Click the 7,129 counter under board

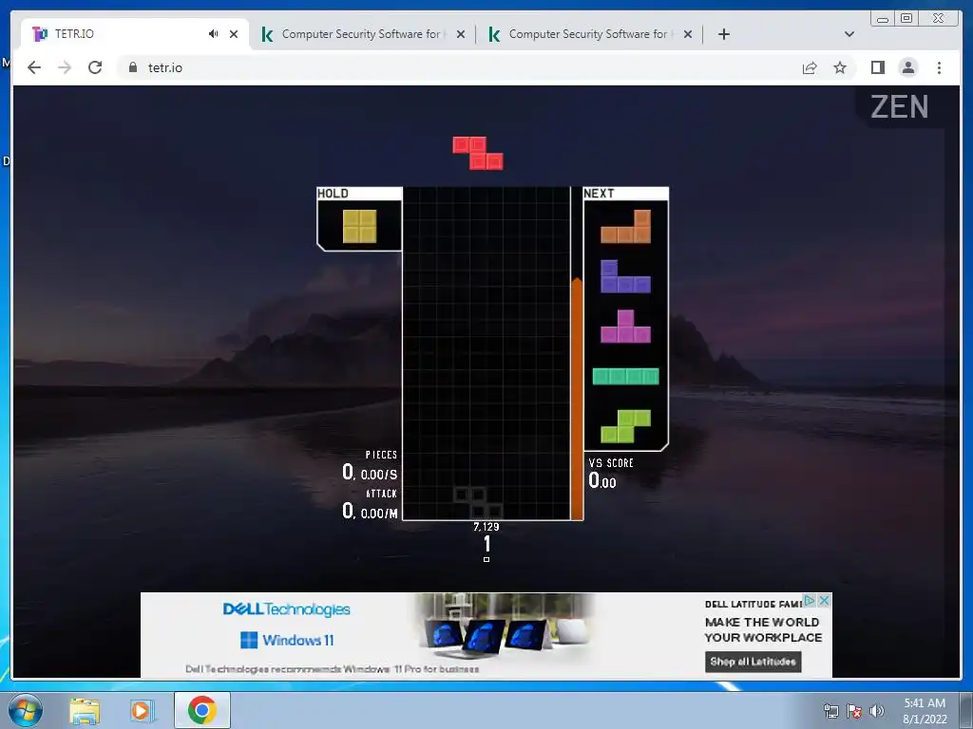[x=486, y=527]
